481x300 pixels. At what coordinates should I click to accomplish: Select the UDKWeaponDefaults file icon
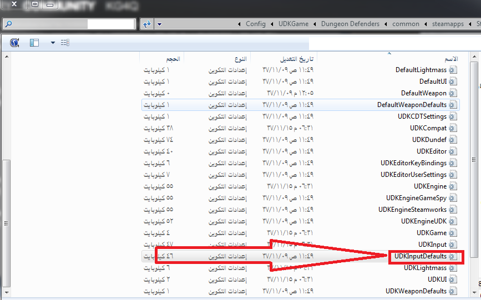point(453,292)
